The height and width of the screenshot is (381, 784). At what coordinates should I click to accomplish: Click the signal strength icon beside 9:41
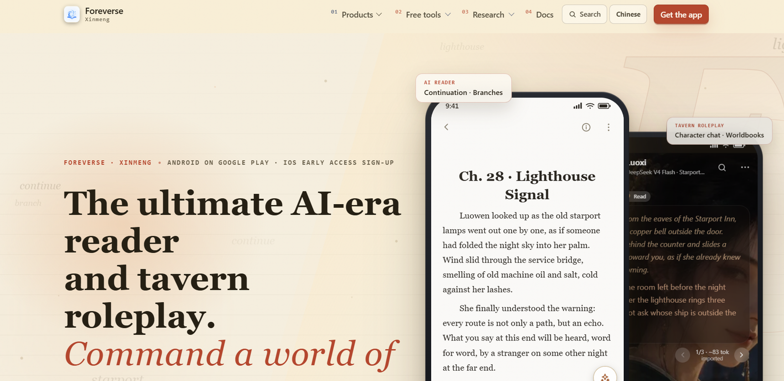[x=578, y=106]
